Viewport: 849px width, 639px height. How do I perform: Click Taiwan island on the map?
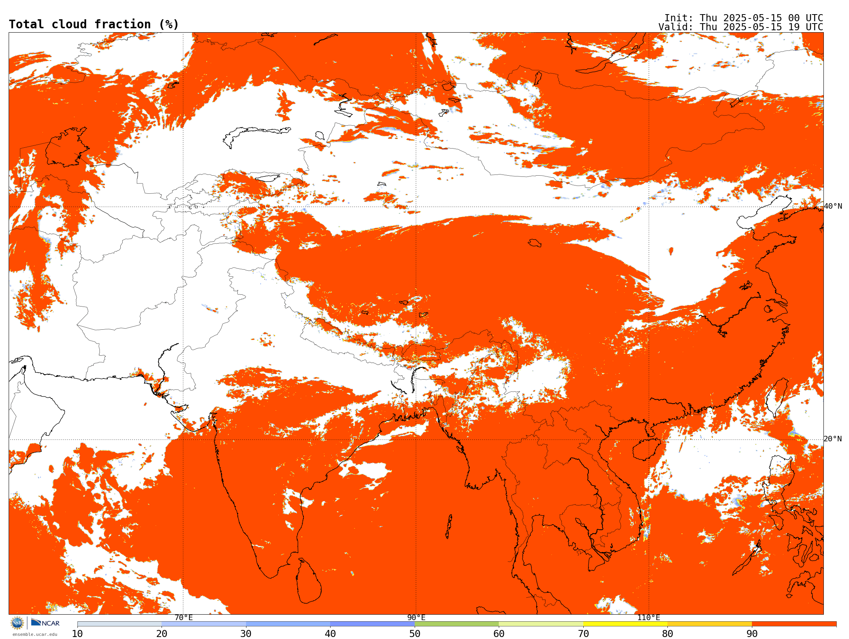coord(777,397)
